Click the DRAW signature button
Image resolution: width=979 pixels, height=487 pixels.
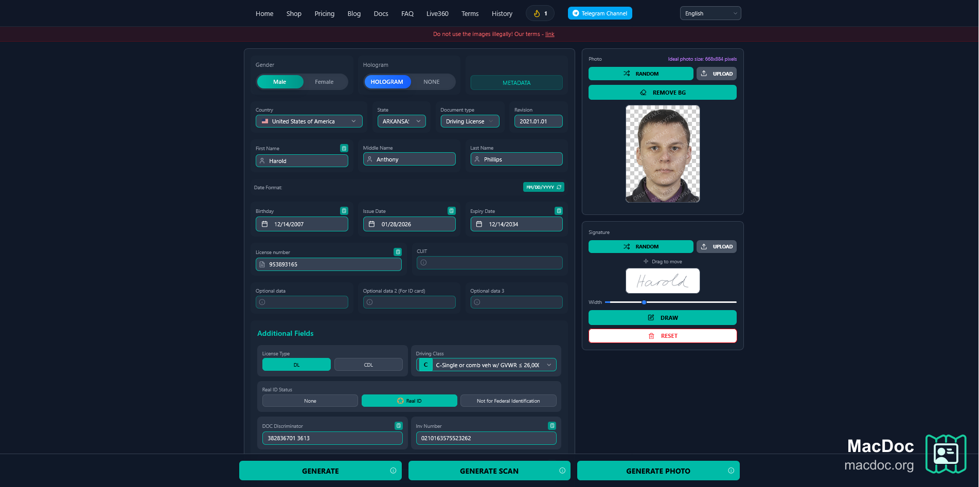[663, 318]
